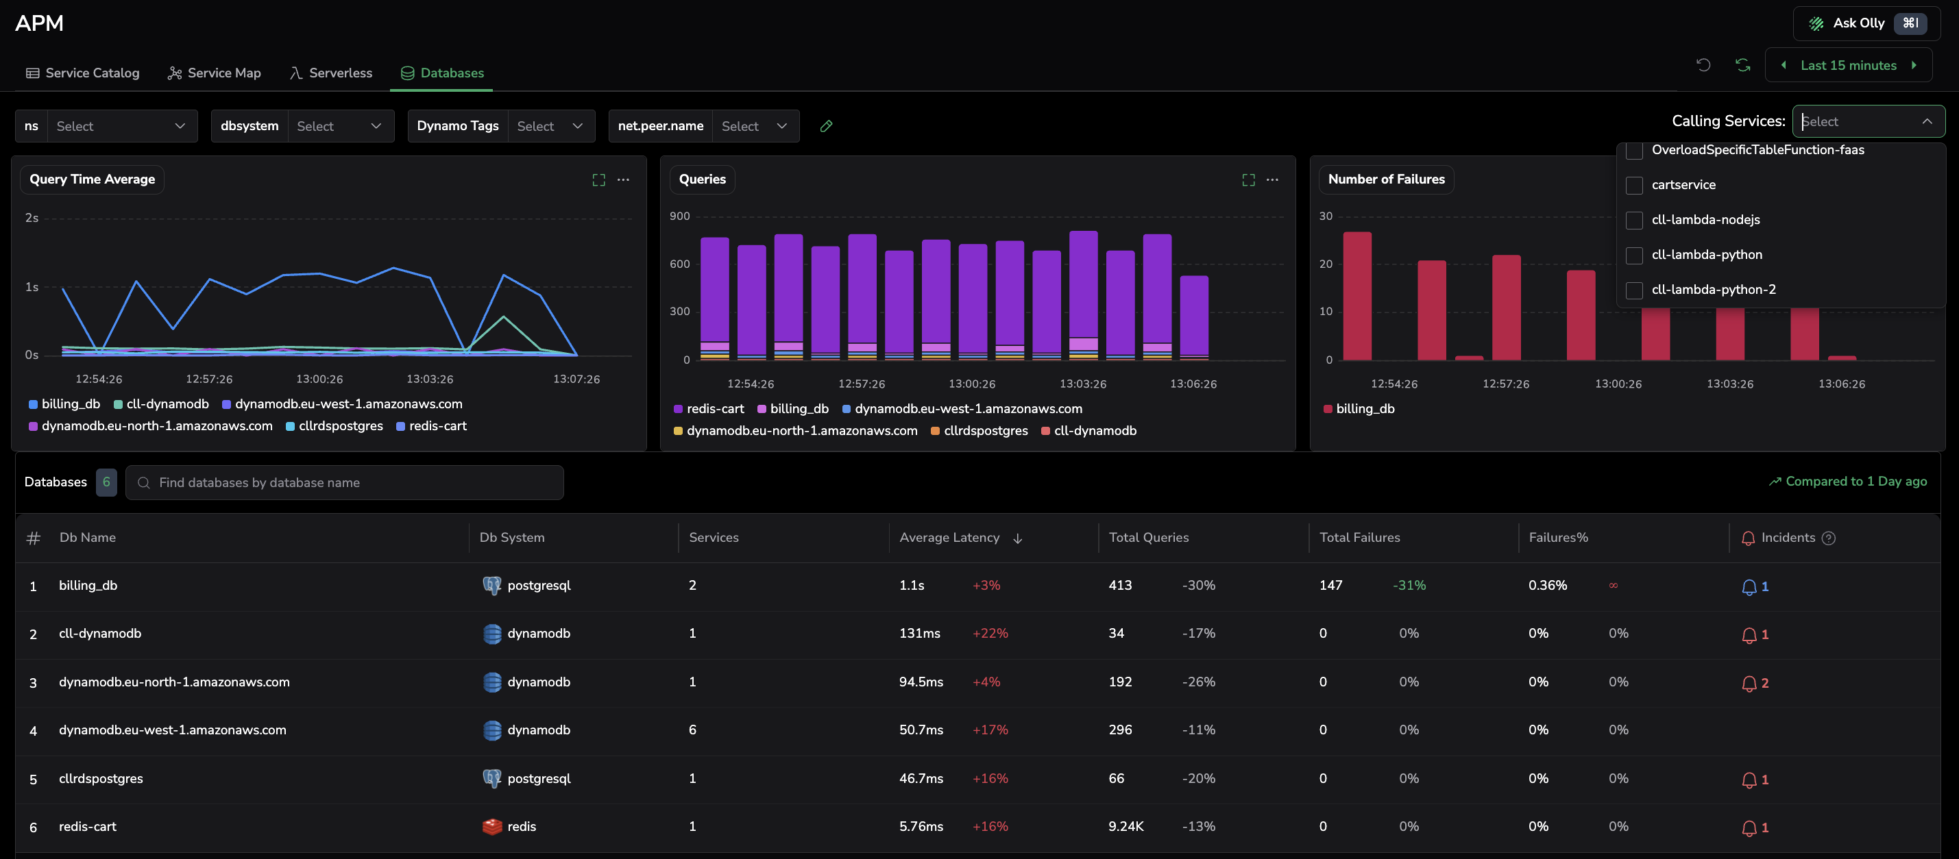Click dynamodb icon in cll-dynamodb row
The height and width of the screenshot is (859, 1959).
(x=492, y=633)
